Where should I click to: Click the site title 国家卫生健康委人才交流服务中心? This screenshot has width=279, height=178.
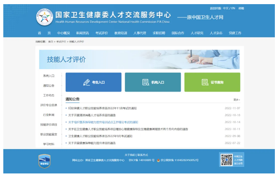point(113,15)
